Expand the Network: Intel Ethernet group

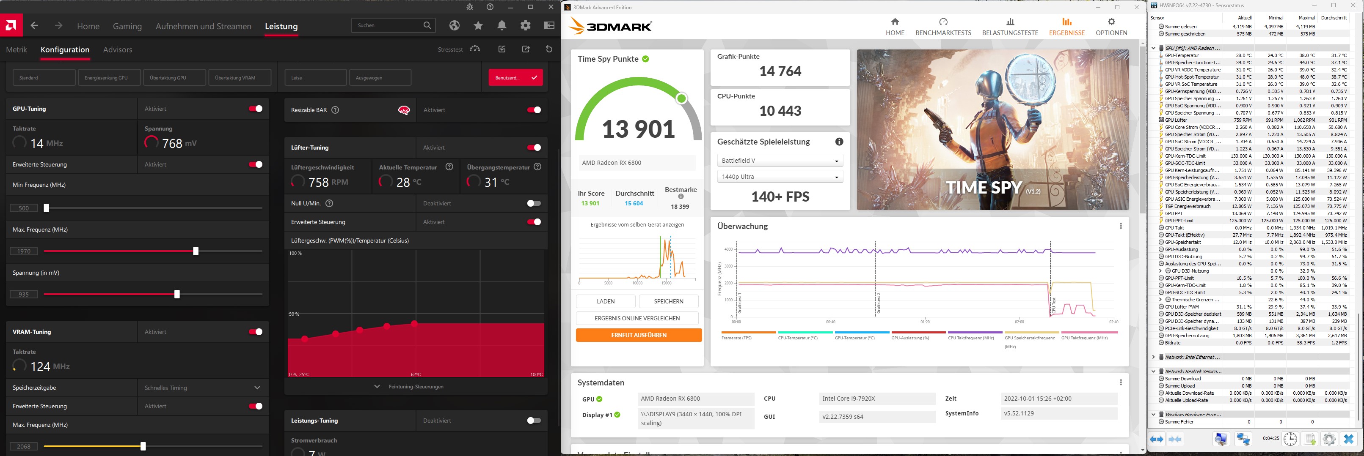click(x=1154, y=357)
